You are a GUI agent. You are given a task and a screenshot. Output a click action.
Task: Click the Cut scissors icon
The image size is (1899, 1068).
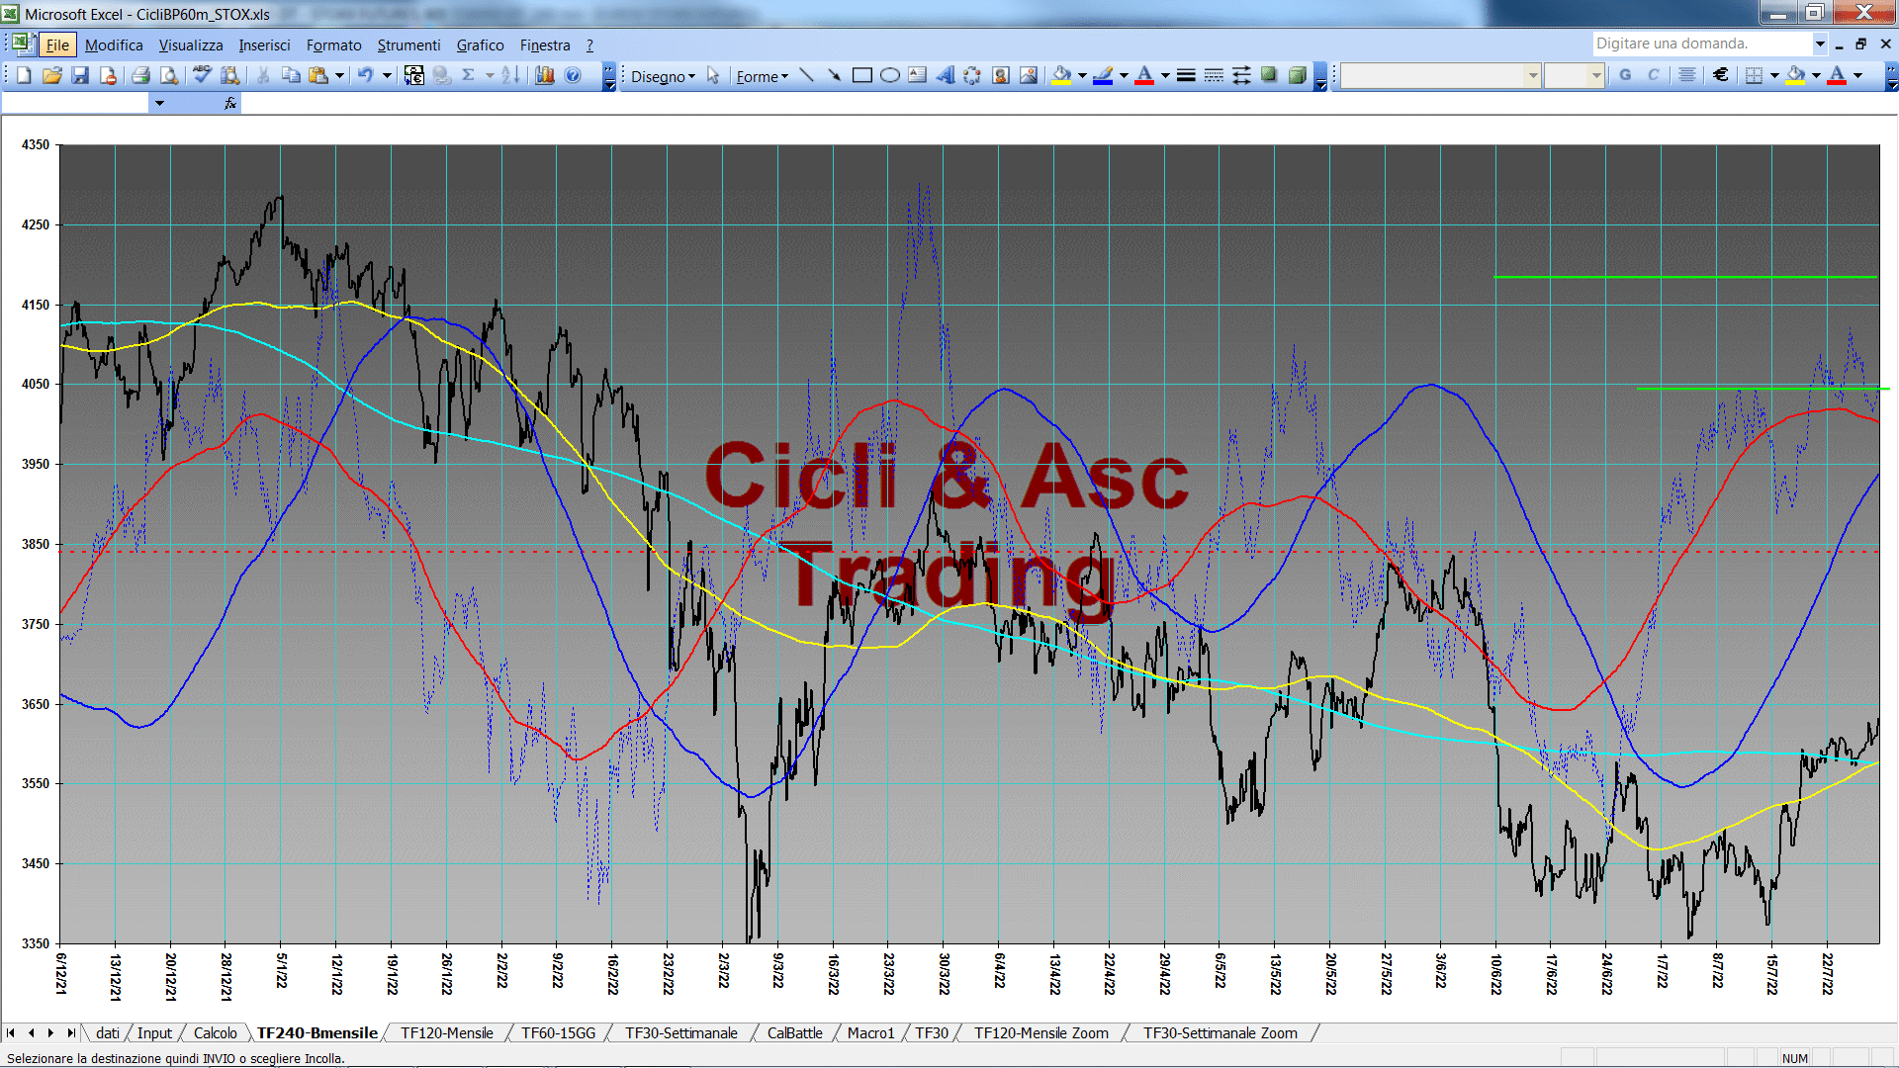(263, 75)
